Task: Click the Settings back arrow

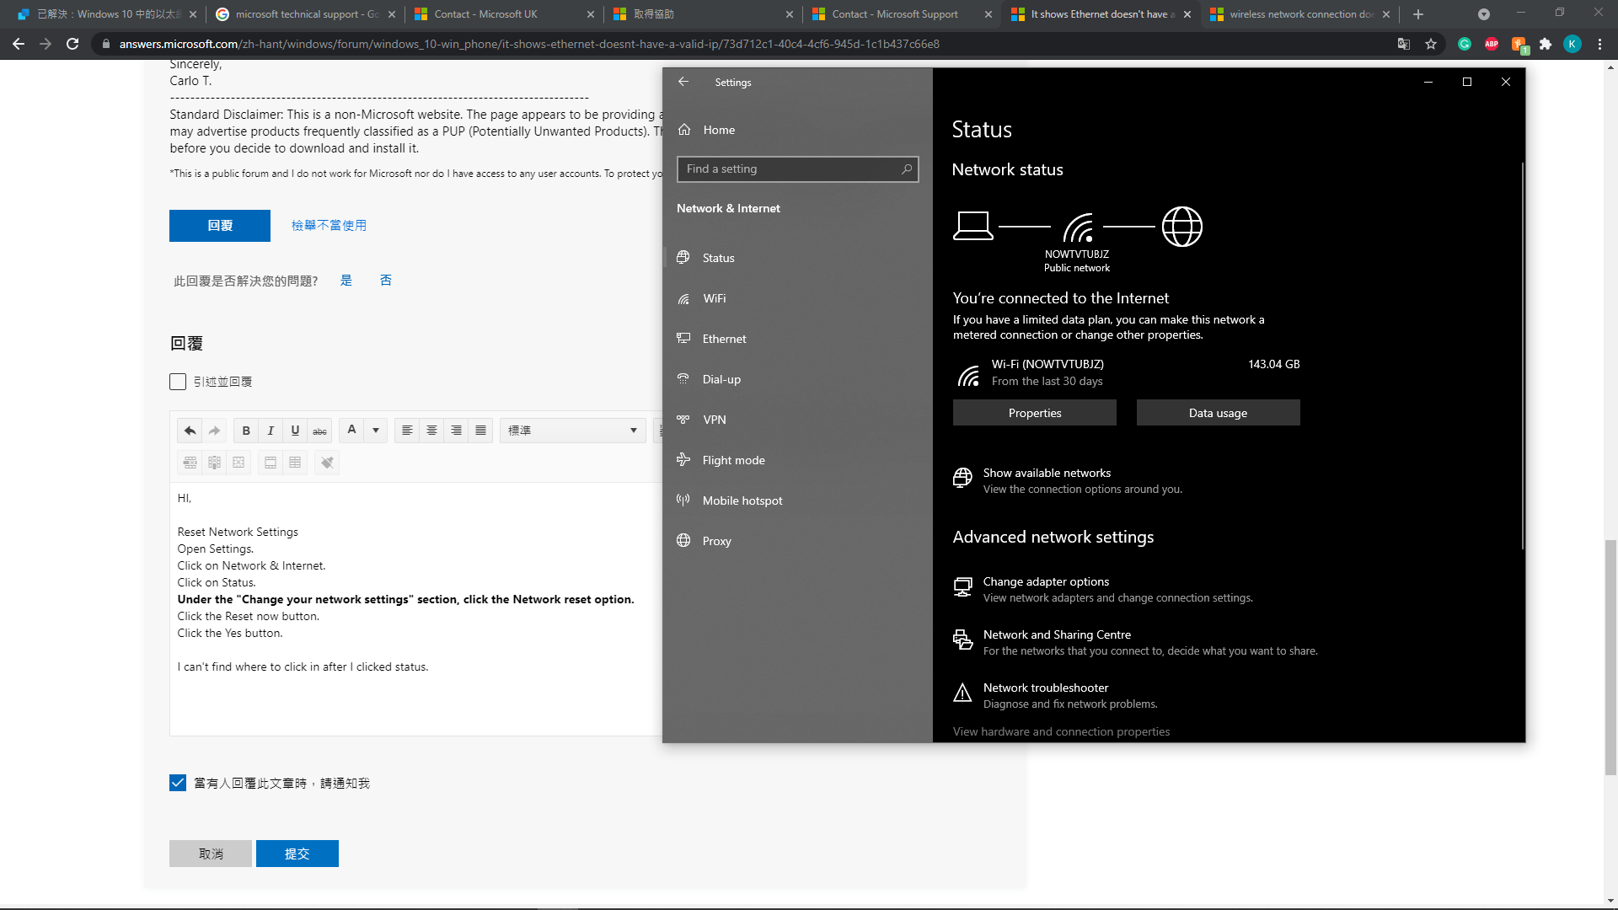Action: tap(683, 82)
